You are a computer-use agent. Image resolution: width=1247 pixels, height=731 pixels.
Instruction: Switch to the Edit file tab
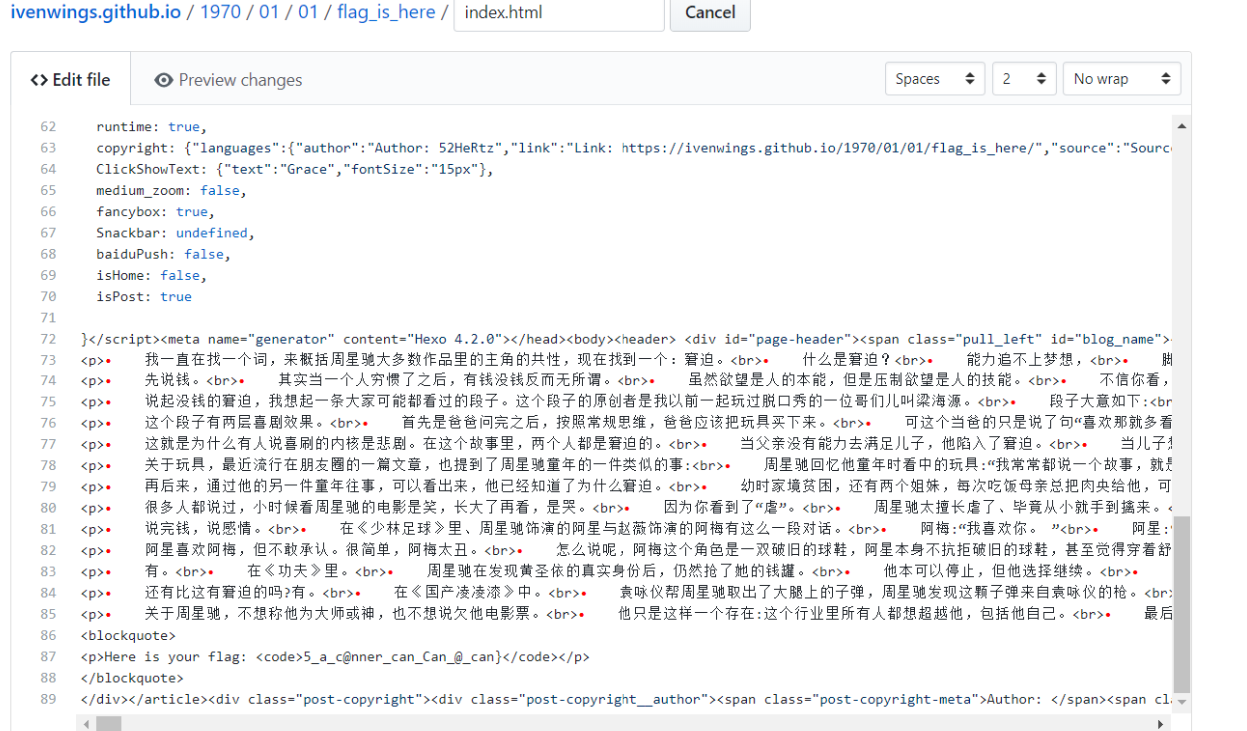point(70,80)
